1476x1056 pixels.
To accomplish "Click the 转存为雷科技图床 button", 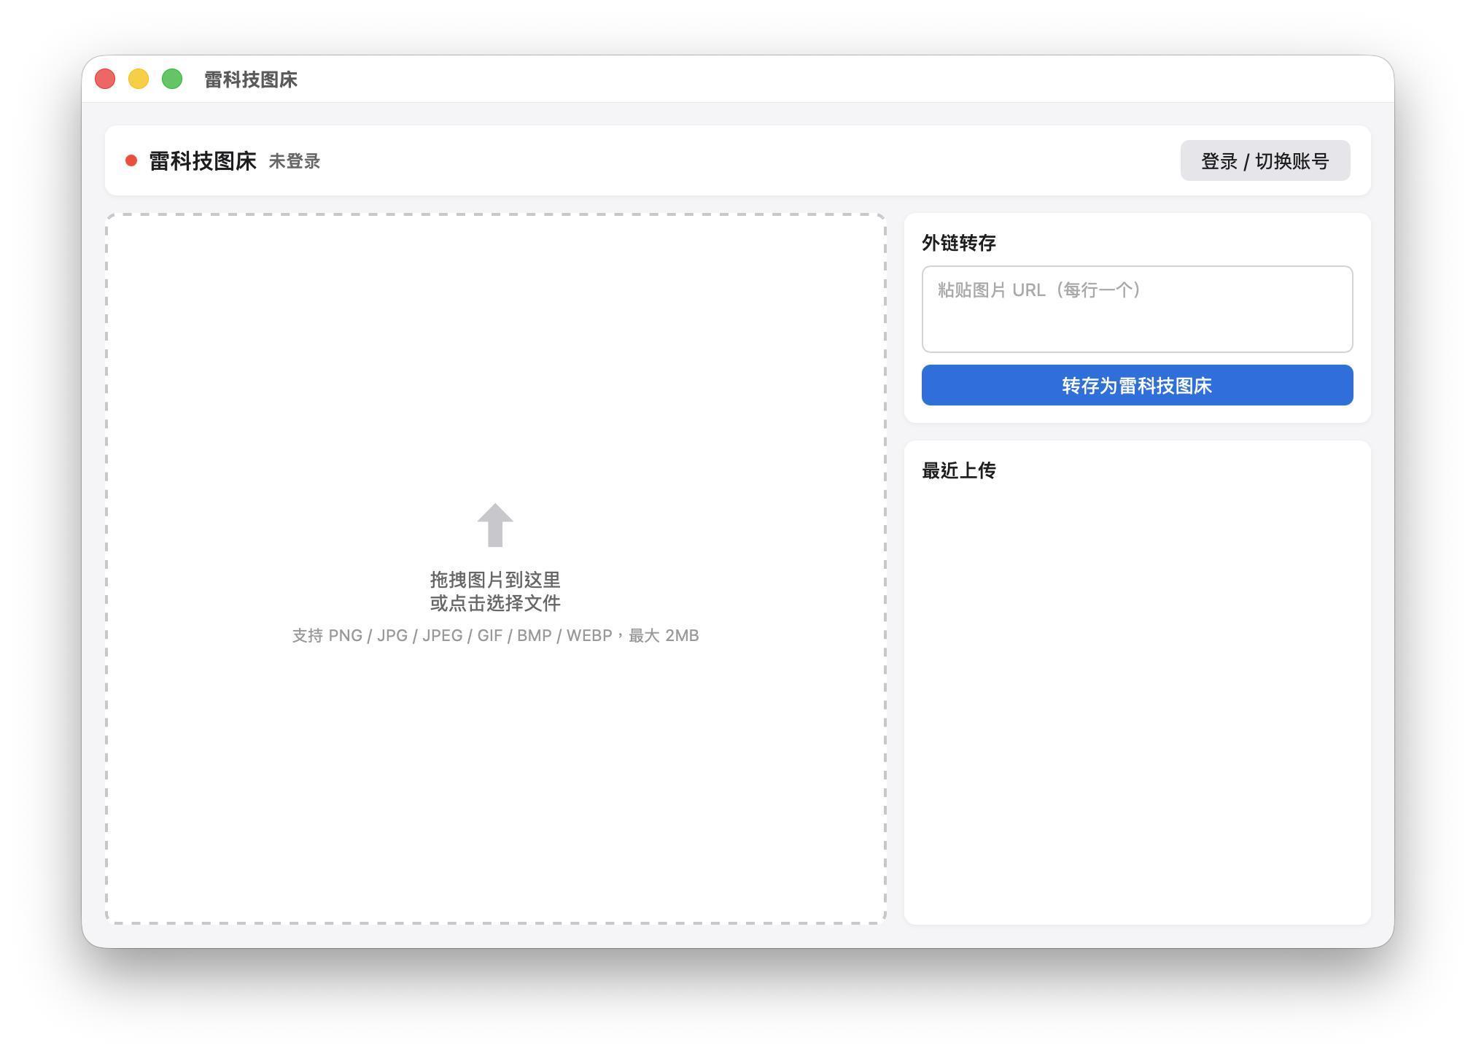I will [x=1137, y=385].
